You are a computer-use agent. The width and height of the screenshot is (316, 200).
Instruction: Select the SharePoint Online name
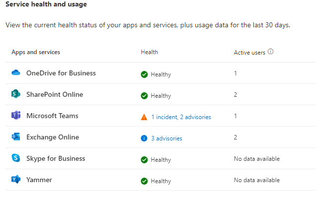pyautogui.click(x=55, y=94)
